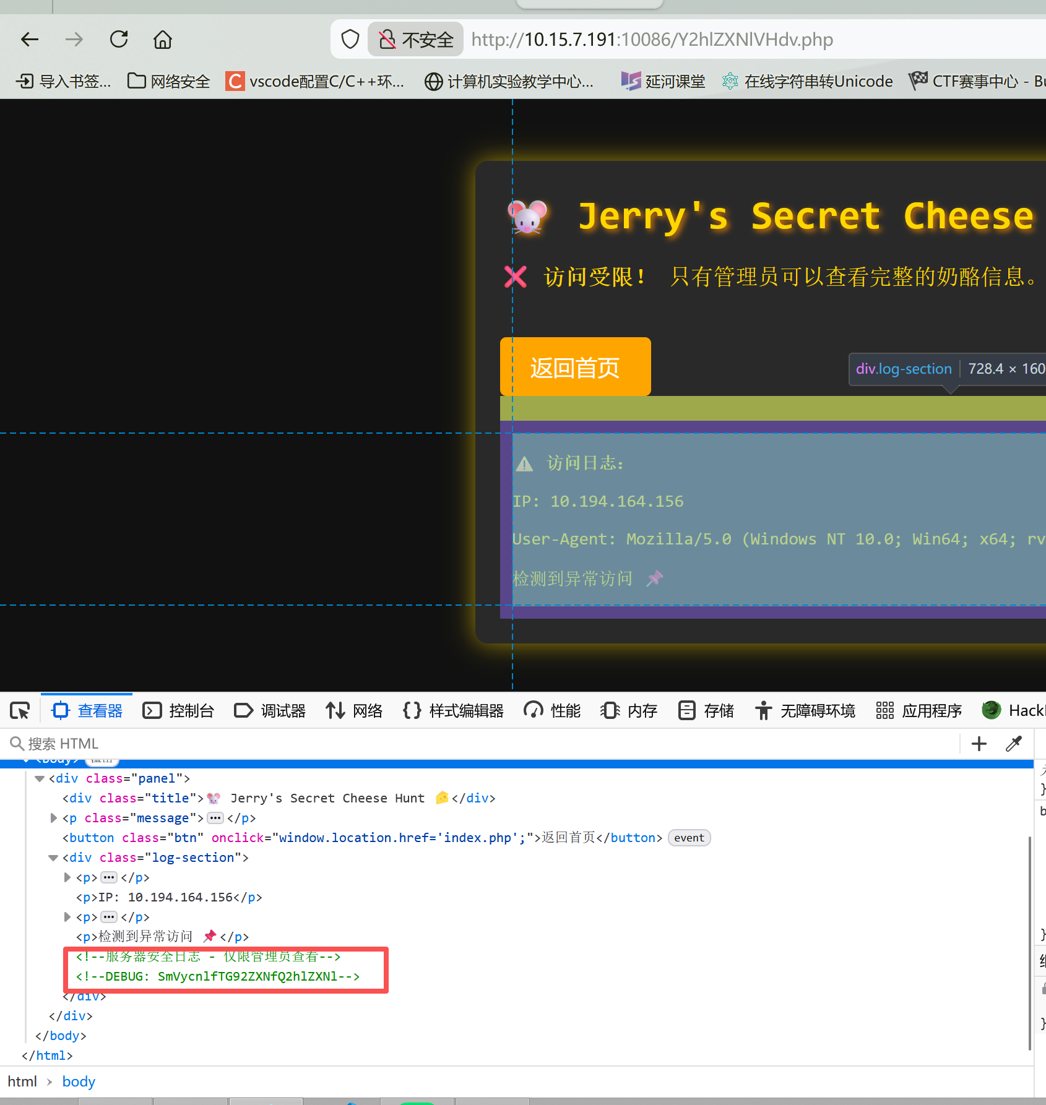Screen dimensions: 1046x1105
Task: Reload the current page
Action: pos(118,40)
